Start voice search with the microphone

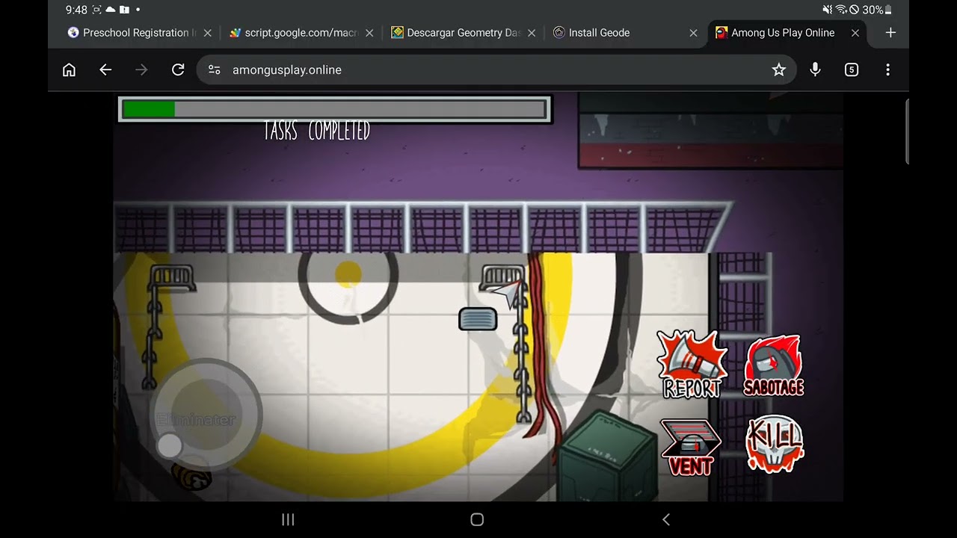click(x=815, y=69)
